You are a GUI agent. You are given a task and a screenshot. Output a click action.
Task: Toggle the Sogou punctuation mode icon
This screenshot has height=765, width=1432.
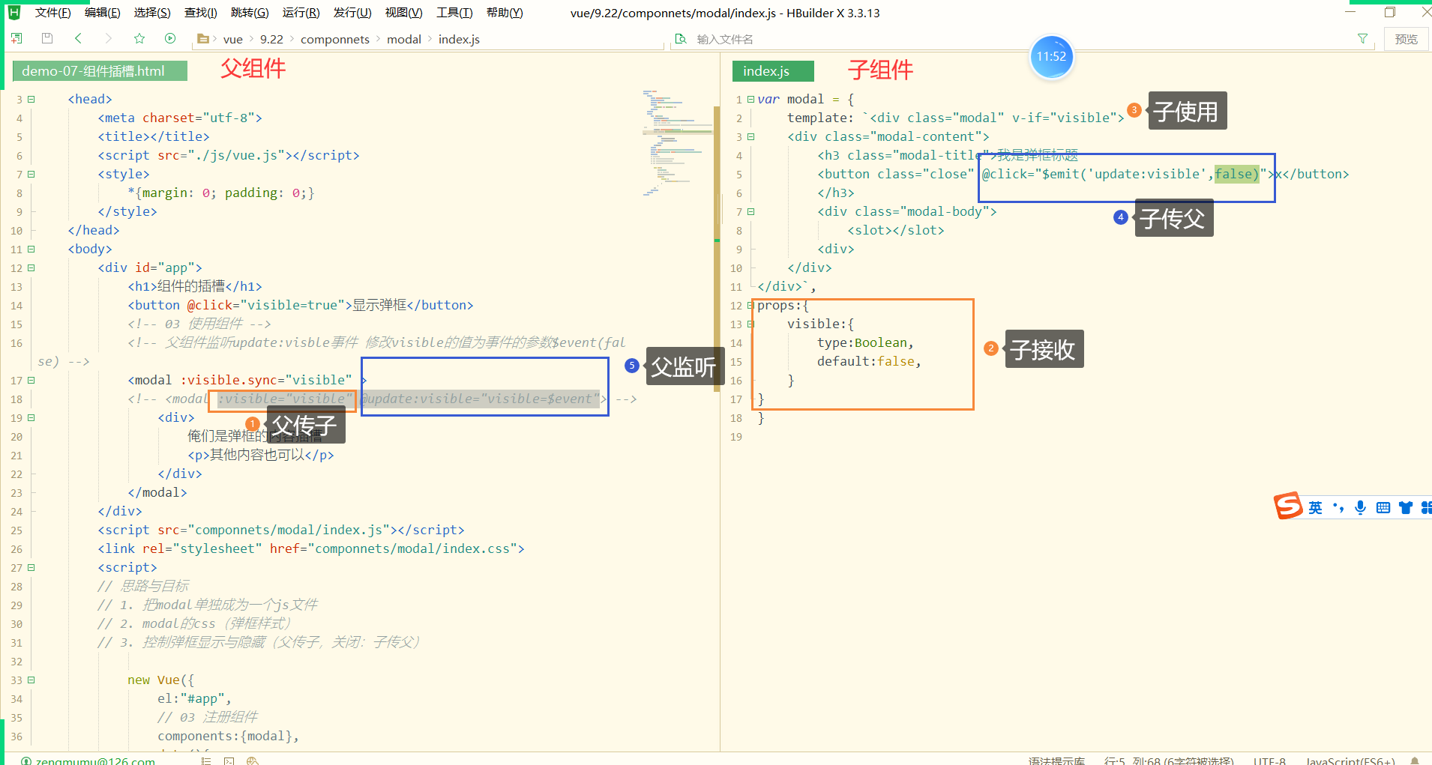click(x=1338, y=508)
